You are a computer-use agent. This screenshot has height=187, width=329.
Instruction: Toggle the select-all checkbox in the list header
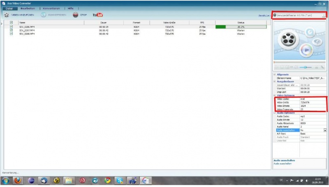[12, 23]
